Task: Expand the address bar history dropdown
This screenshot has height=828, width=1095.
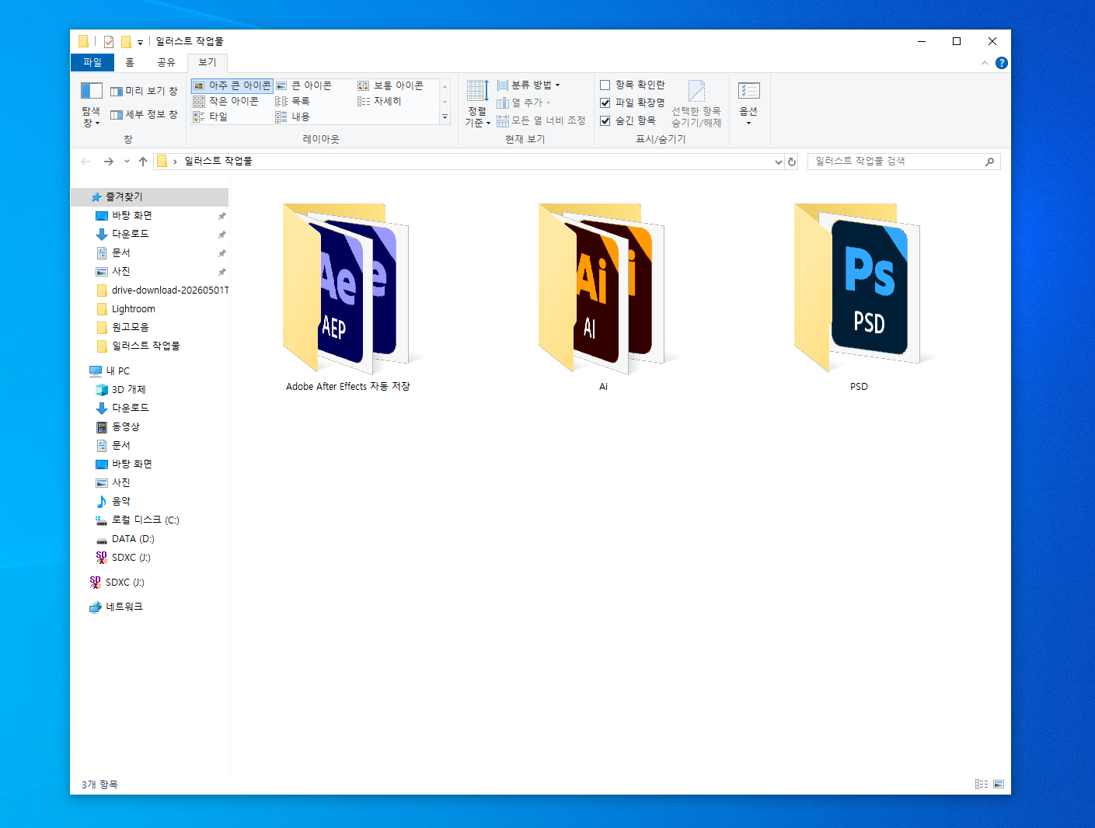Action: tap(778, 162)
